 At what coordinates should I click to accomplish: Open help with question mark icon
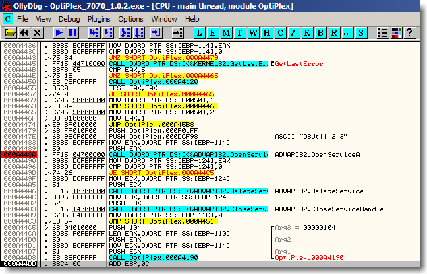click(409, 33)
